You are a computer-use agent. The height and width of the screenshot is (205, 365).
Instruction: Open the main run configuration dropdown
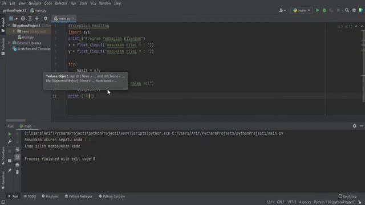[x=302, y=10]
